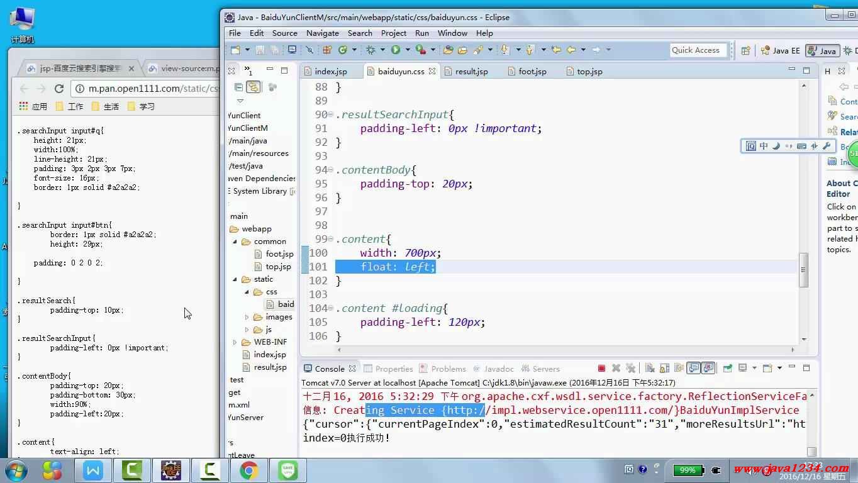
Task: Click the Last Edit Location icon
Action: [x=556, y=50]
